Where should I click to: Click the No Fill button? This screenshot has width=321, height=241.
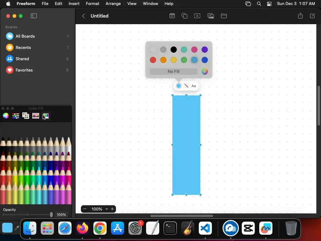(174, 71)
